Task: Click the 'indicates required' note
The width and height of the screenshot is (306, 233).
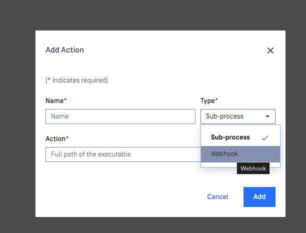Action: click(x=76, y=80)
